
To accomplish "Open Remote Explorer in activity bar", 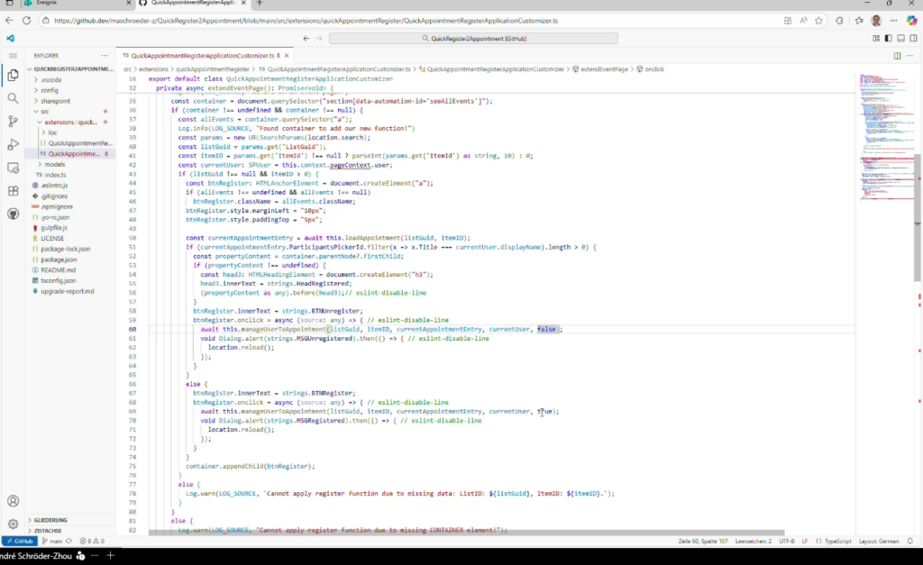I will [x=13, y=168].
